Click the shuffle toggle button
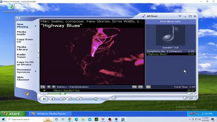This screenshot has height=122, width=217. 114,98
